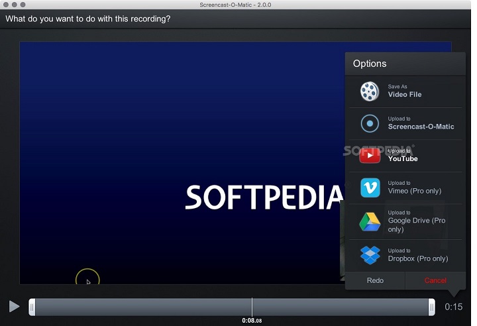Click the 0:08.08 current time label
This screenshot has width=477, height=326.
[252, 321]
